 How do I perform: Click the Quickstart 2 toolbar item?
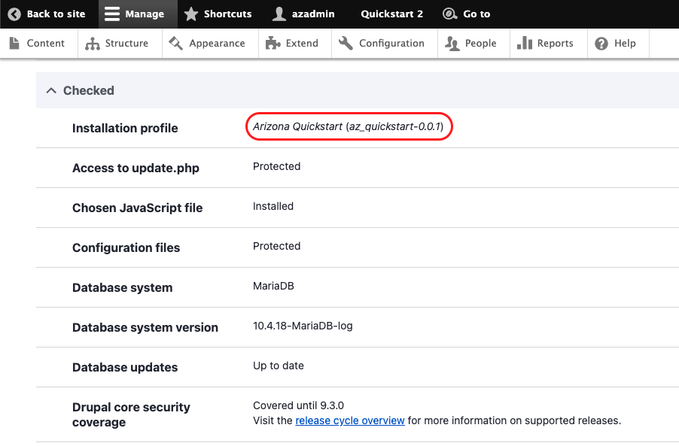point(392,14)
